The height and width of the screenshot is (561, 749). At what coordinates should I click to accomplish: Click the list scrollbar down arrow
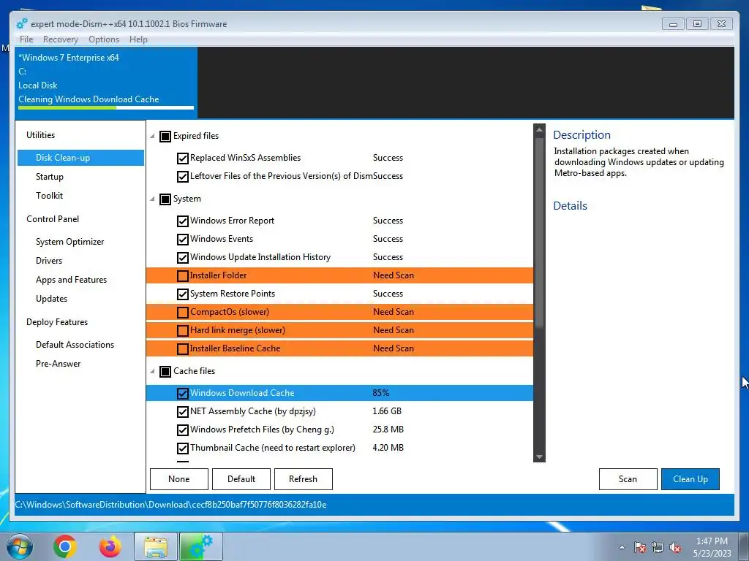539,457
